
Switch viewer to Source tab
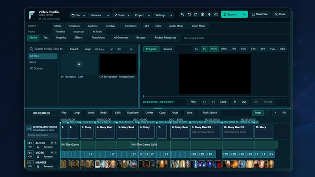click(x=168, y=49)
